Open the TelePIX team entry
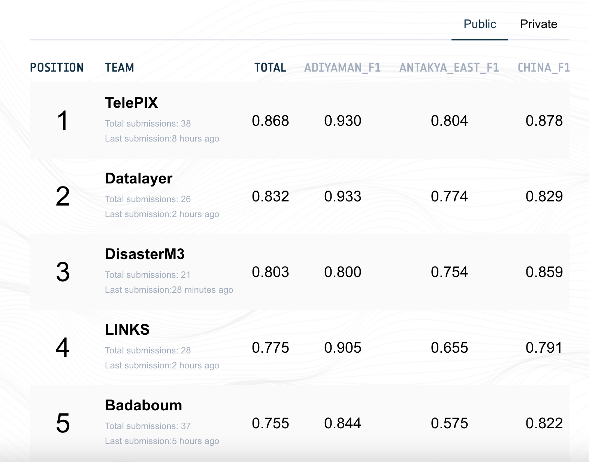The height and width of the screenshot is (462, 589). pos(131,103)
